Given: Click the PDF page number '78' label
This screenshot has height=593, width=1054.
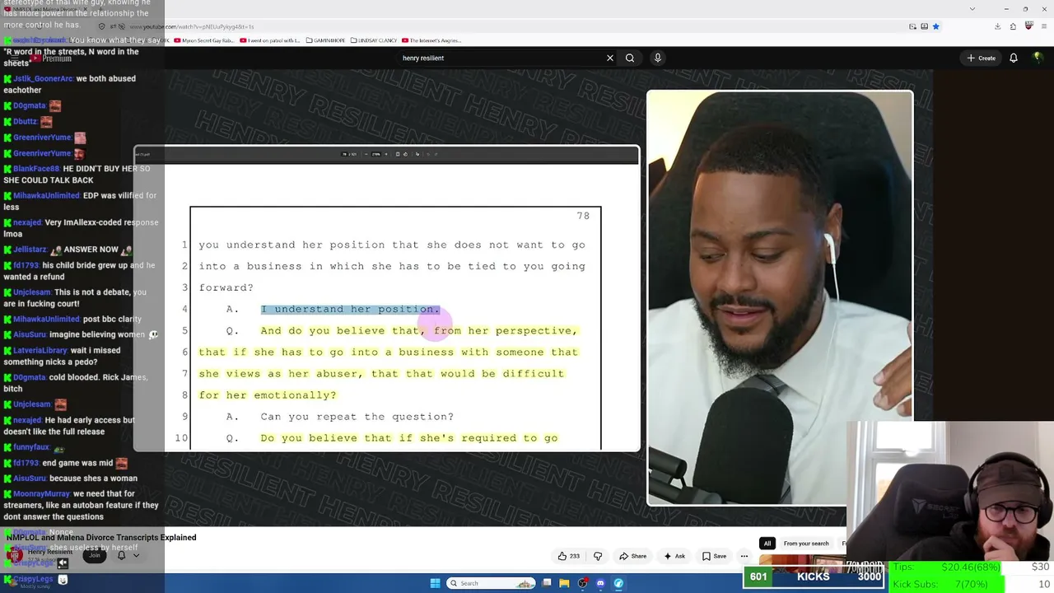Looking at the screenshot, I should (583, 216).
